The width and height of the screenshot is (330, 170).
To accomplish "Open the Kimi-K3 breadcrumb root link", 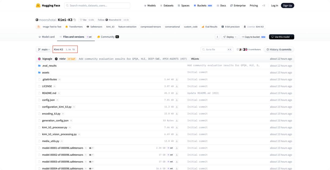I will point(58,50).
